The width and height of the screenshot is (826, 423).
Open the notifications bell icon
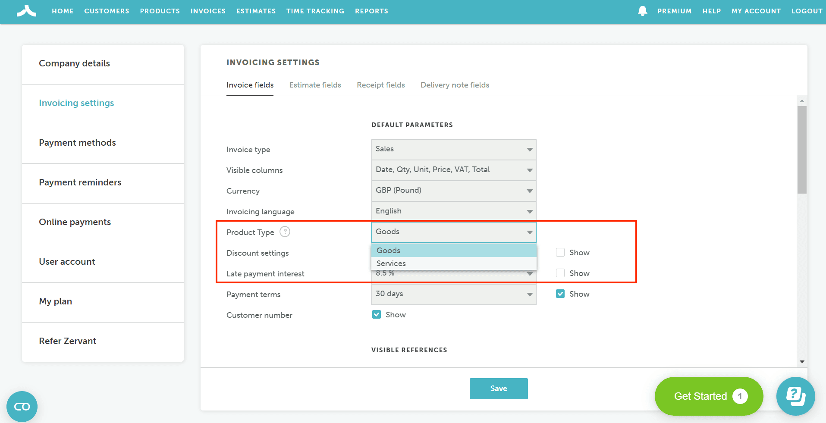pos(642,11)
